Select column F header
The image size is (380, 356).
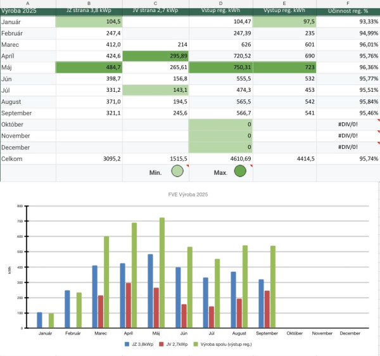348,3
